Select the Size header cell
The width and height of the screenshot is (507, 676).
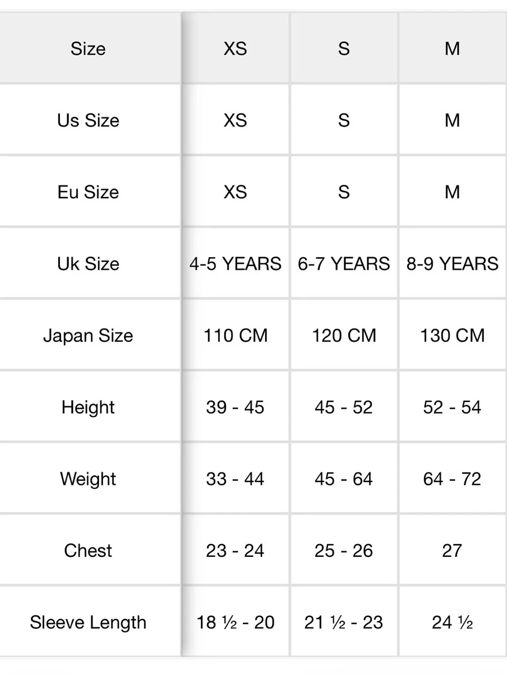pos(88,49)
